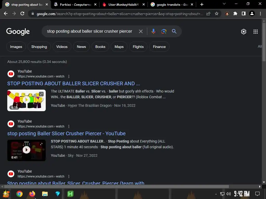Open Firefox from the taskbar
Image resolution: width=266 pixels, height=199 pixels.
[x=32, y=194]
